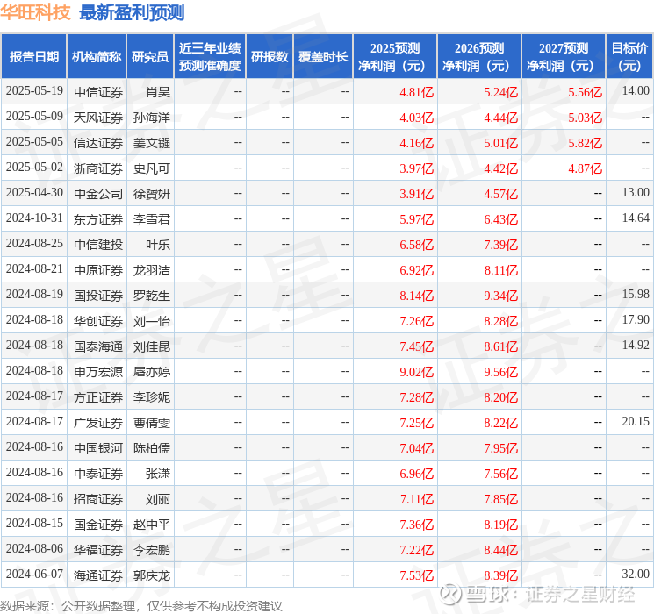Click target price 15.98
The width and height of the screenshot is (654, 614).
pos(636,295)
